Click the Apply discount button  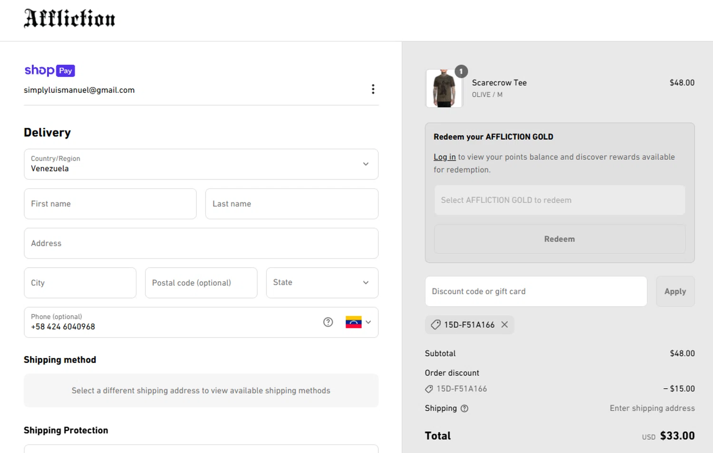point(675,291)
